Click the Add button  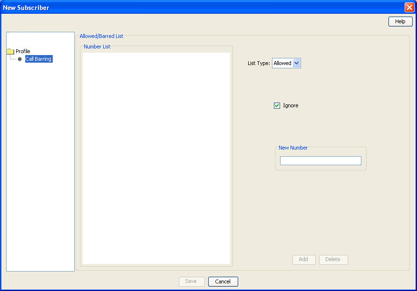(x=304, y=260)
